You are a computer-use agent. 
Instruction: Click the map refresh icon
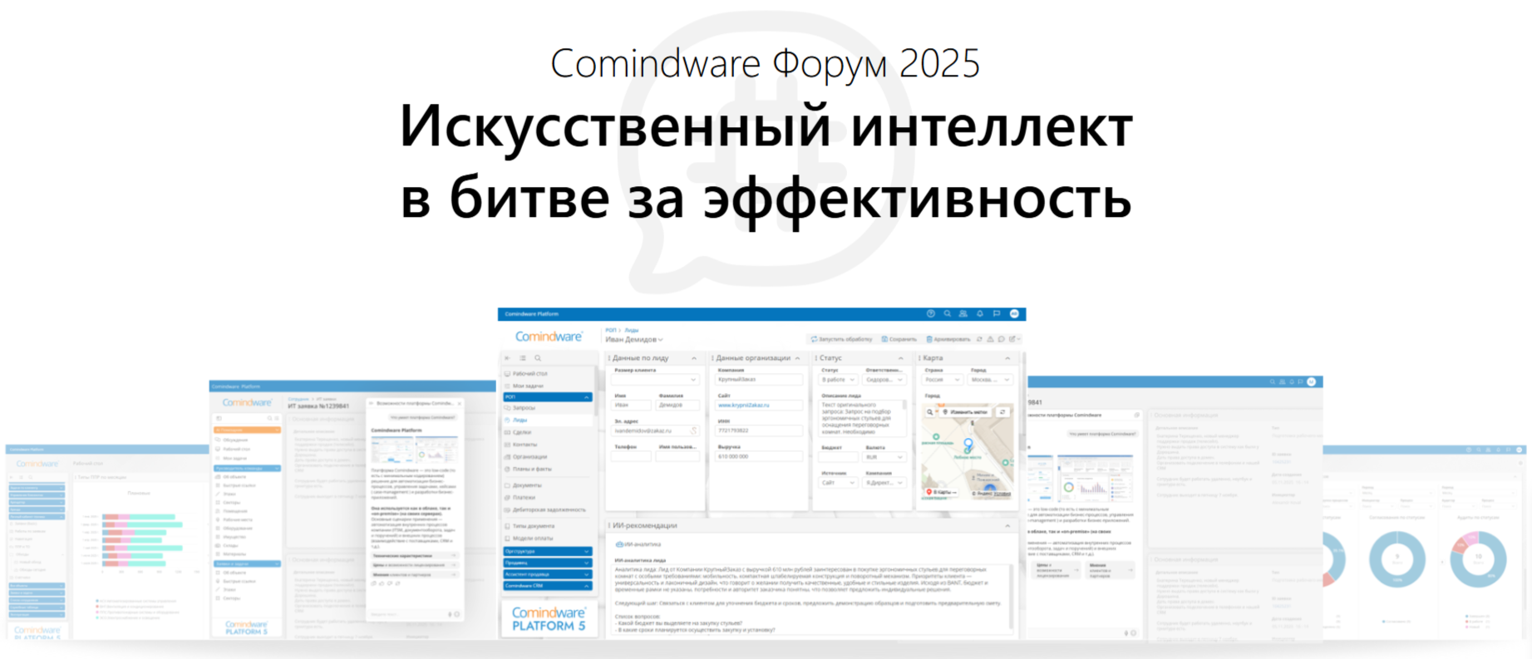pyautogui.click(x=1002, y=412)
